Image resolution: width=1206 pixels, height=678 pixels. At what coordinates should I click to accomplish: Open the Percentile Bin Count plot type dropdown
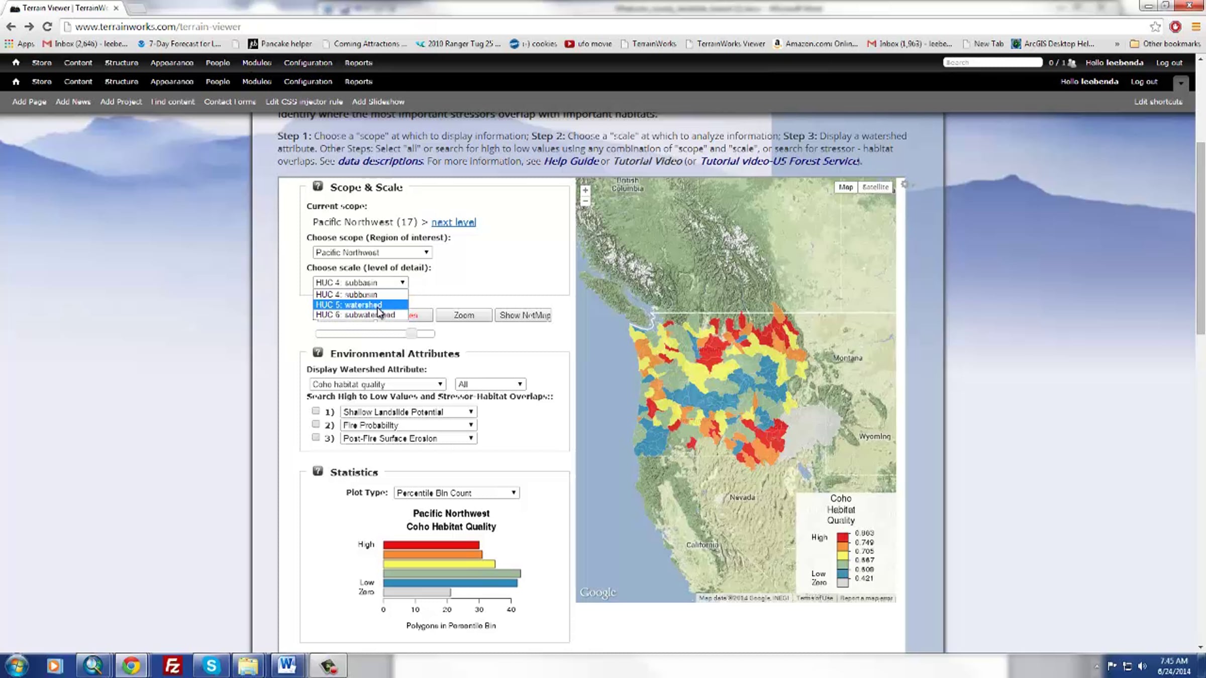[457, 493]
